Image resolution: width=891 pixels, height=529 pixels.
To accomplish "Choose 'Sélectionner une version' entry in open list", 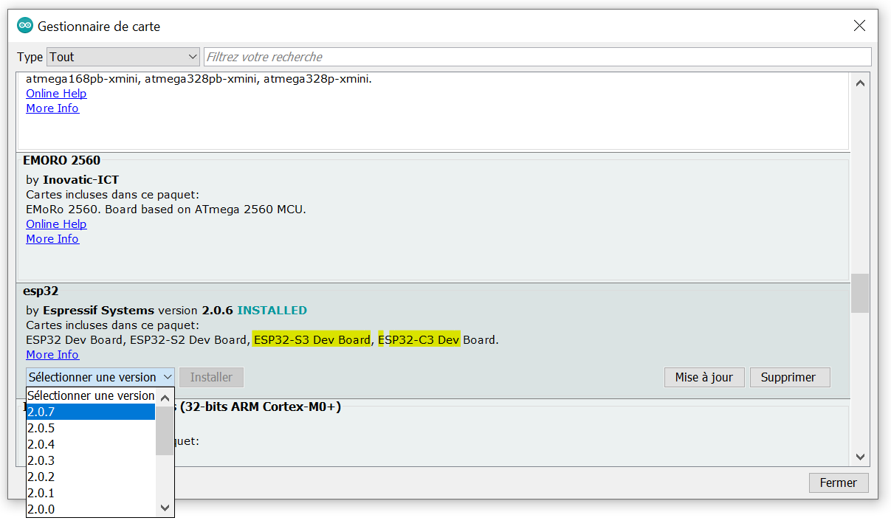I will click(x=91, y=395).
